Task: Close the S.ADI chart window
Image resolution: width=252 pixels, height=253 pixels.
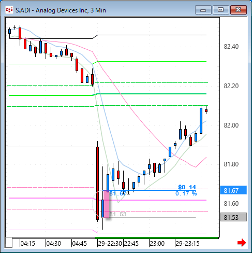Action: pos(239,10)
